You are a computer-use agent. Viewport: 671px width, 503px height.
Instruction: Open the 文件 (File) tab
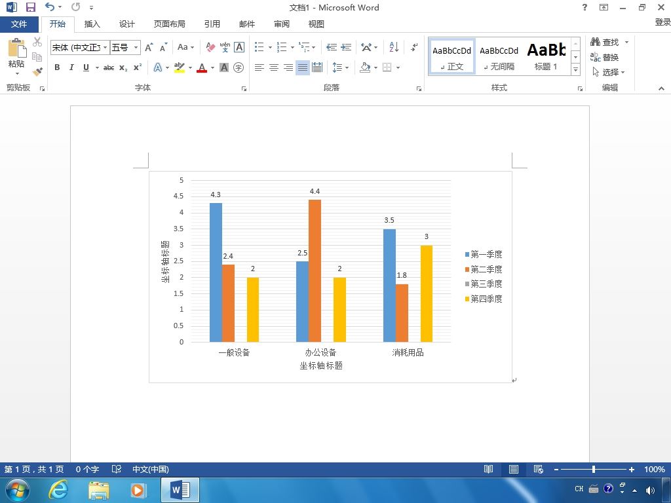pyautogui.click(x=19, y=24)
